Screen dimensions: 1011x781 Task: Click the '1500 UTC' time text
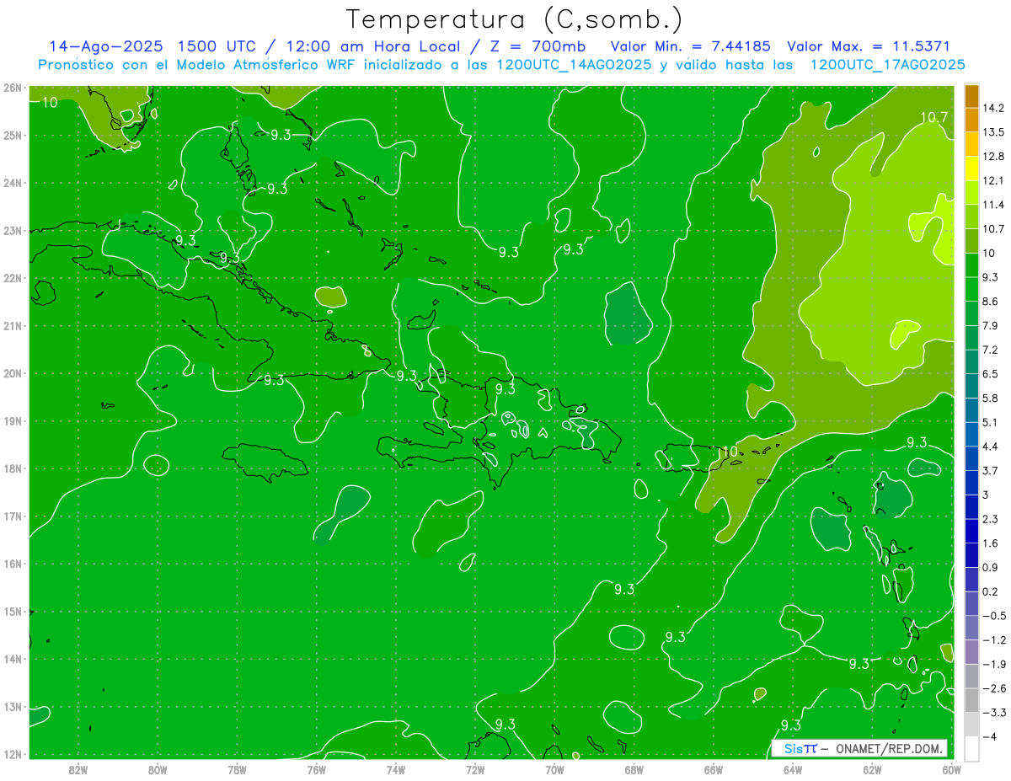(x=217, y=46)
